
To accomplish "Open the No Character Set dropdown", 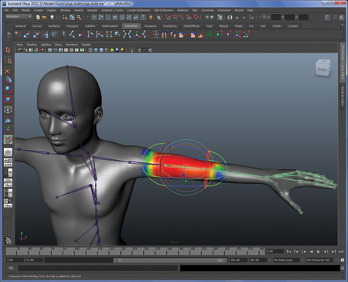I will tap(319, 260).
